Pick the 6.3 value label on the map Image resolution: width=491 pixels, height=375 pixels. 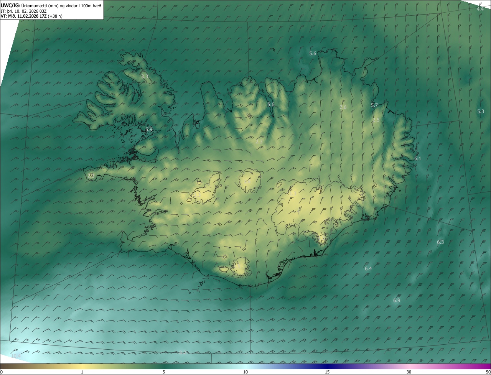click(440, 242)
